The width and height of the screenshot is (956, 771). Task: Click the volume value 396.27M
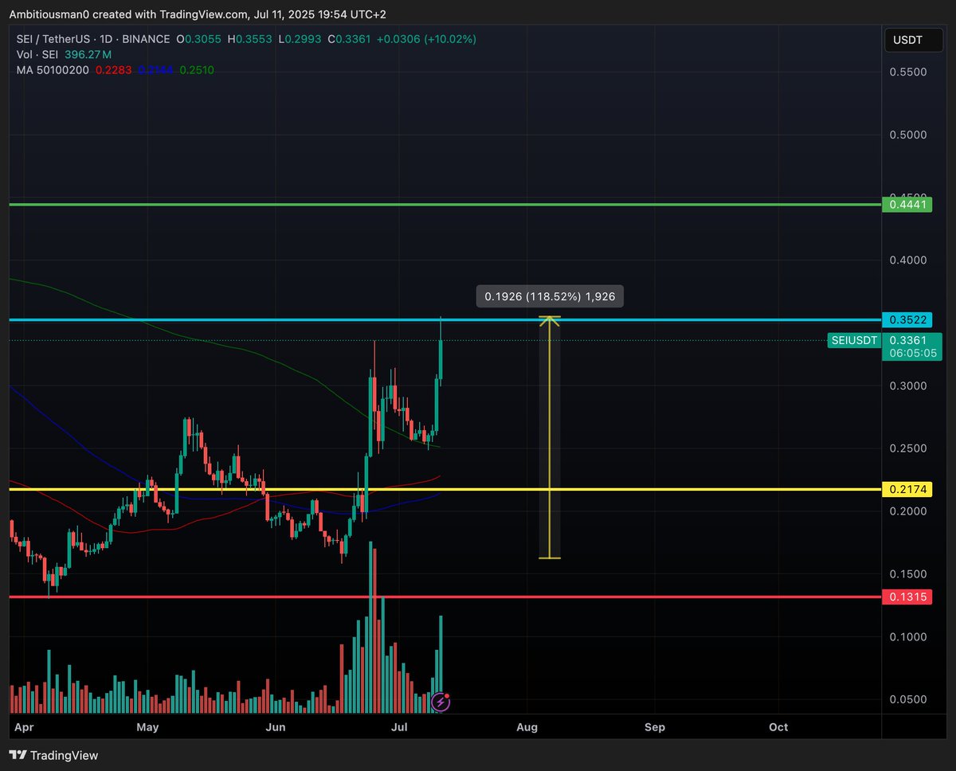coord(88,54)
